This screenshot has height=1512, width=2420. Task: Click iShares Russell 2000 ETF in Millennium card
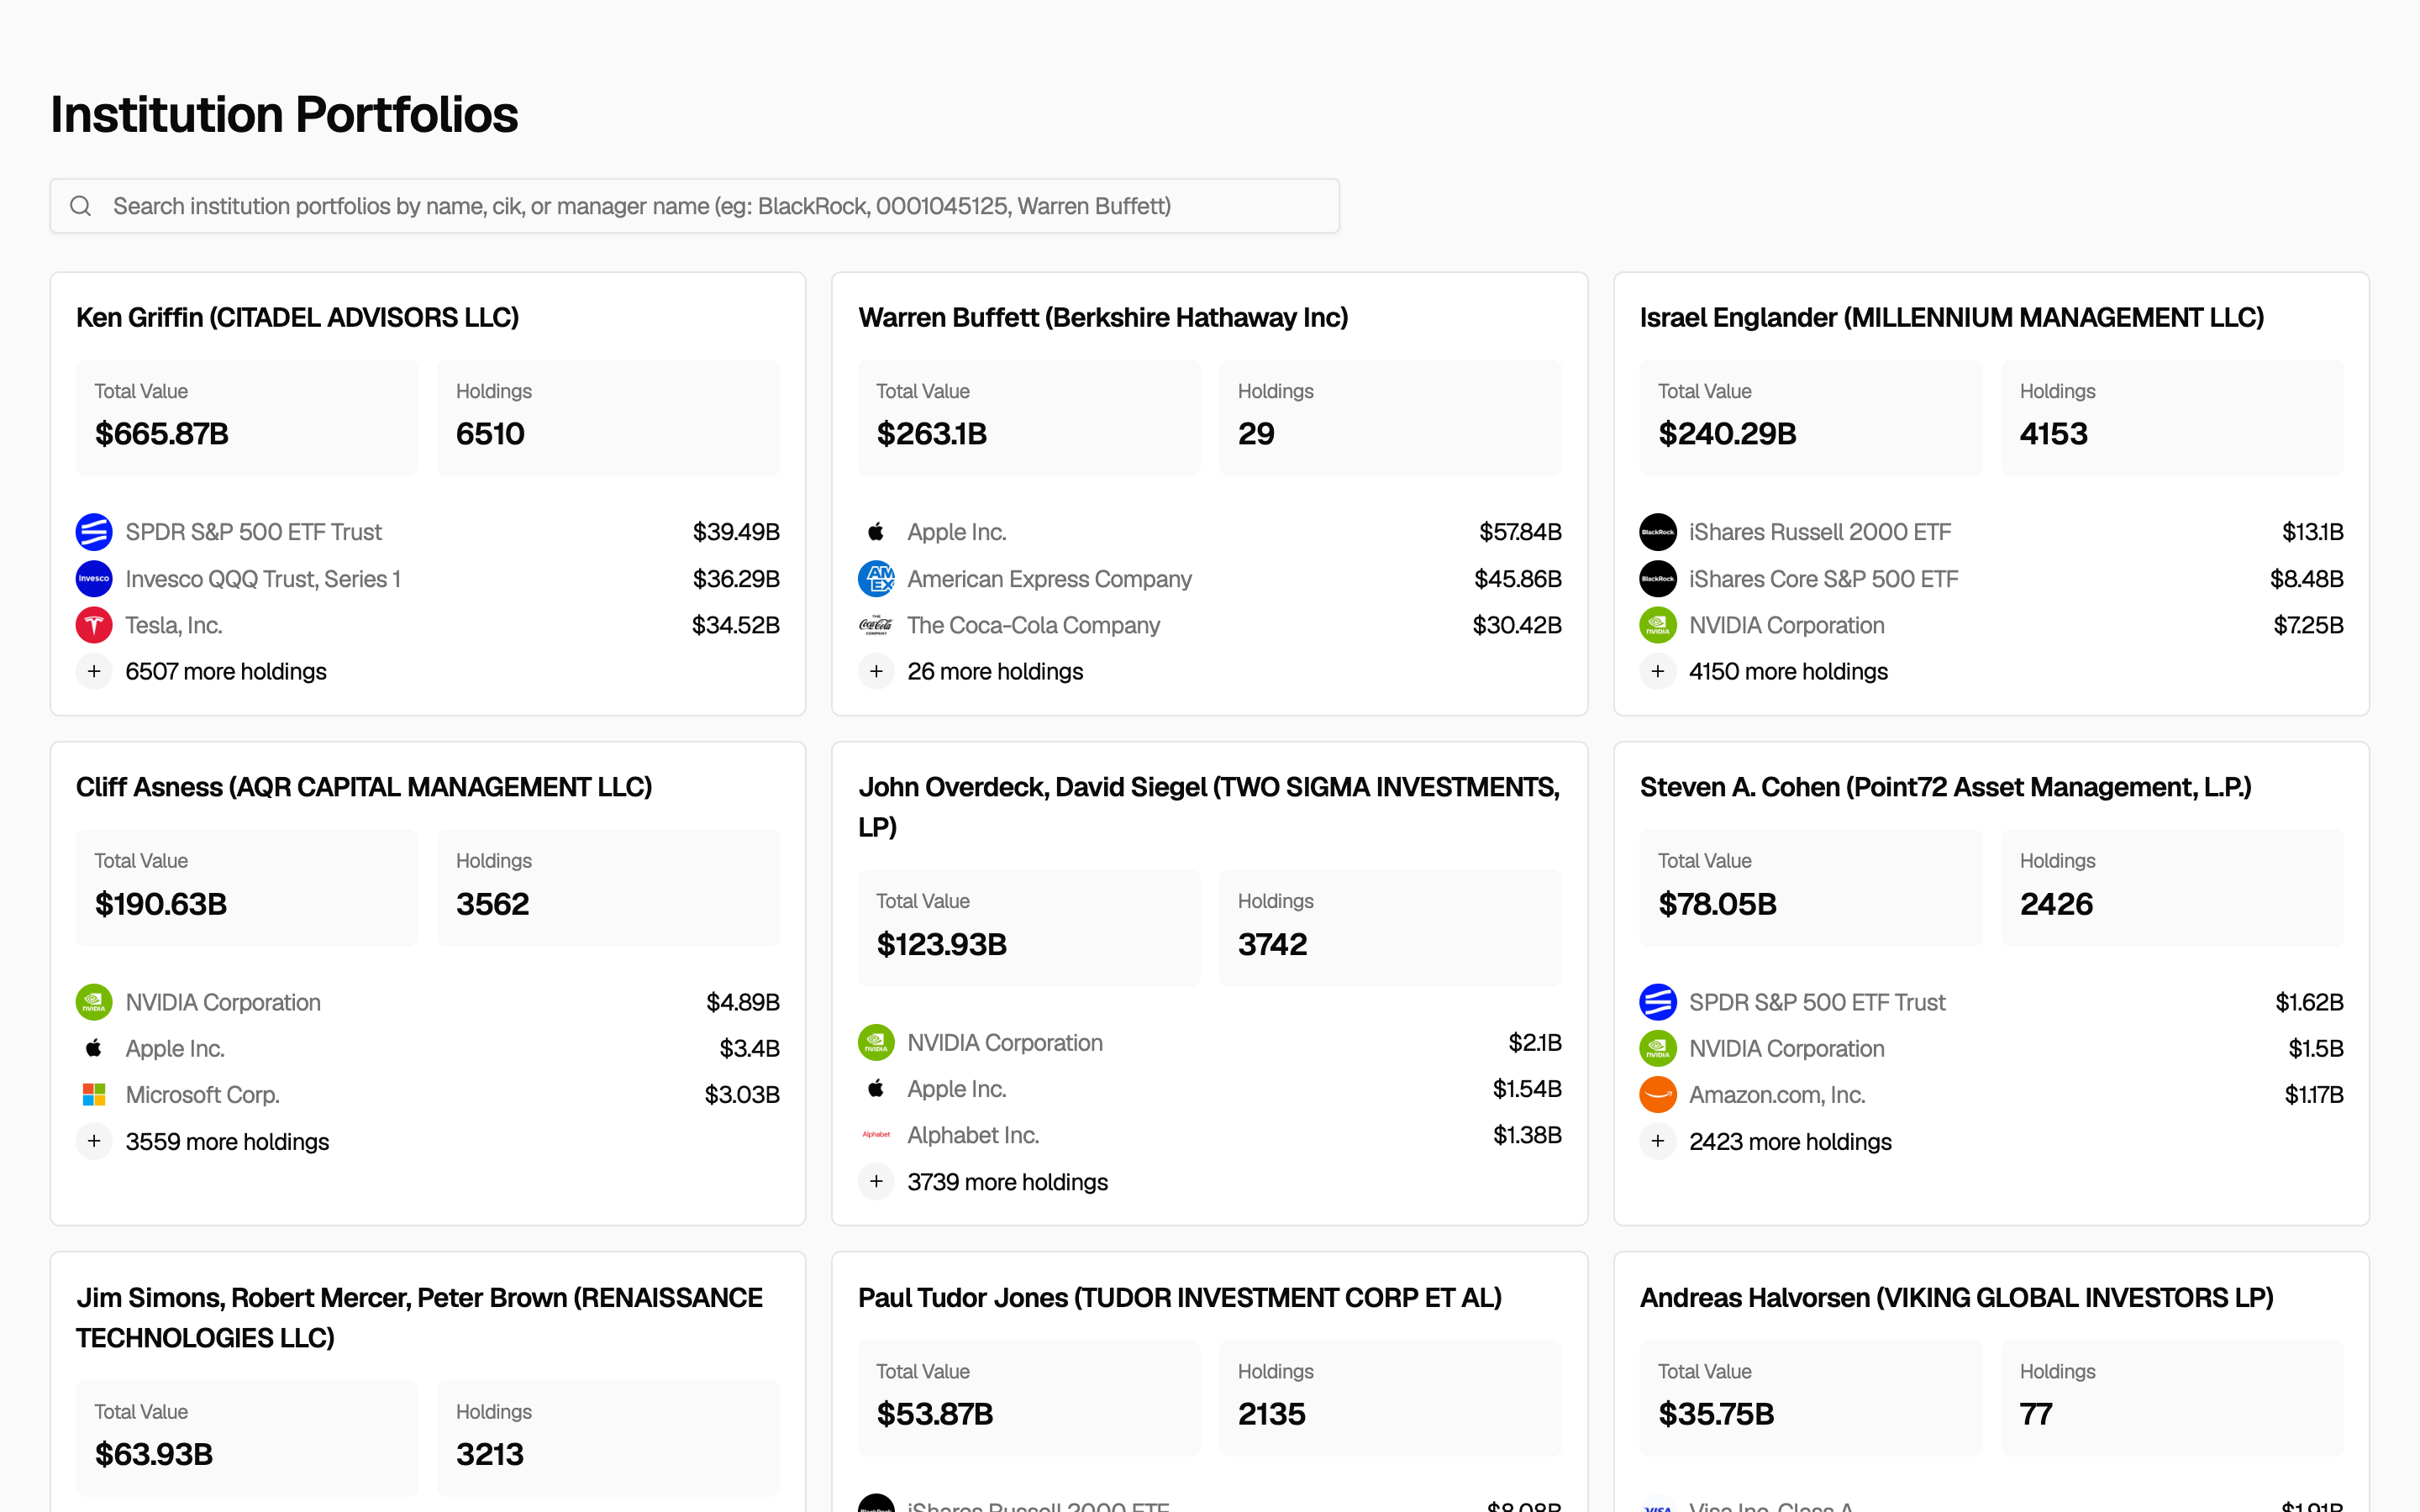point(1820,532)
